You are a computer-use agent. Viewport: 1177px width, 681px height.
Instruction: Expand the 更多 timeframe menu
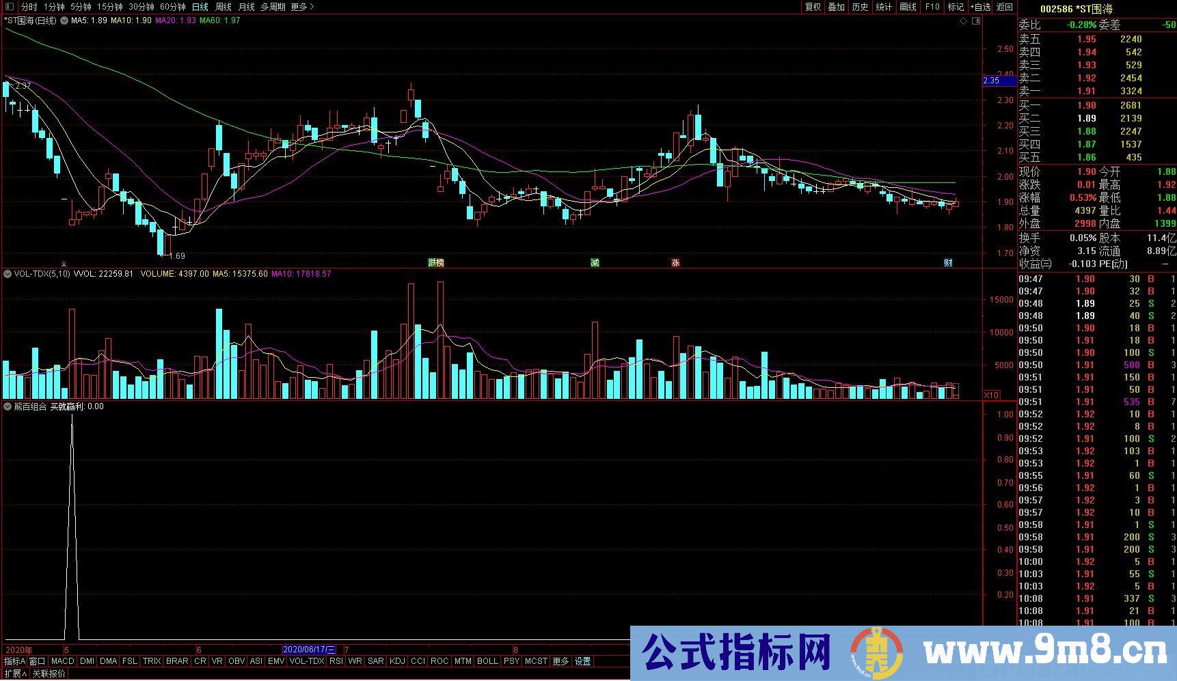point(303,7)
